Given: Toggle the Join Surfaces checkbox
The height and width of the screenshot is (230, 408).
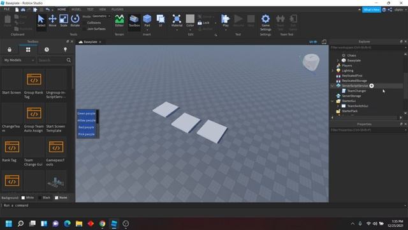Looking at the screenshot, I should [x=84, y=29].
